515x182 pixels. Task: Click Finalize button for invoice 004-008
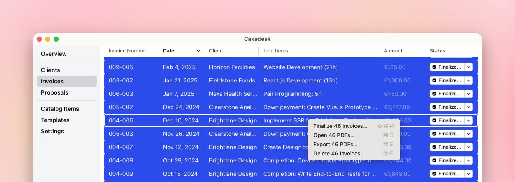447,160
